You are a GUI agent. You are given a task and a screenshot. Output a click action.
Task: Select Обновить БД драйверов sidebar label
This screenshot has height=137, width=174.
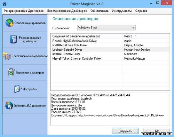[30, 106]
